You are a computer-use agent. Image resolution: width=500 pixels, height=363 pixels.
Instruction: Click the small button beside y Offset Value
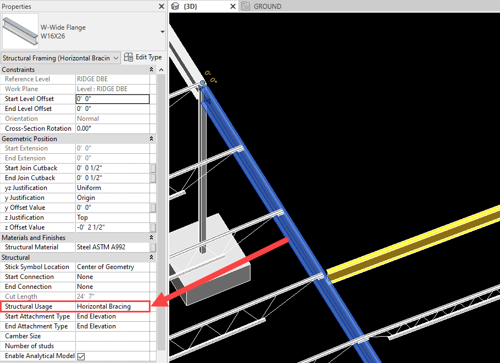153,208
